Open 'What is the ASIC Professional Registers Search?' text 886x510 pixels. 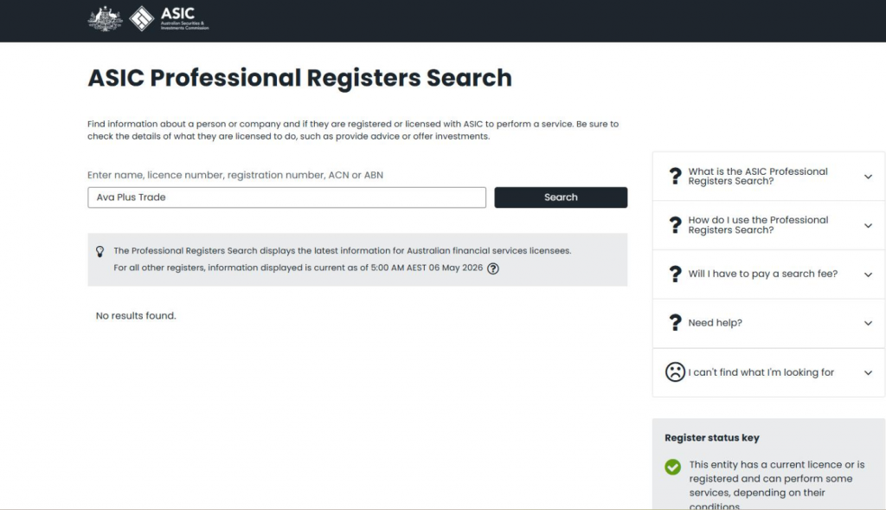click(758, 176)
